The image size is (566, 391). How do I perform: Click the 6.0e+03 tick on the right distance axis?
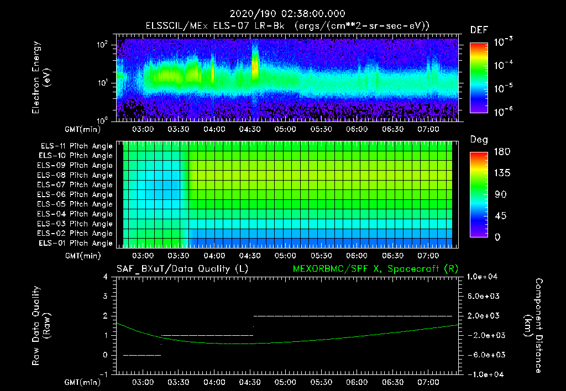point(483,296)
